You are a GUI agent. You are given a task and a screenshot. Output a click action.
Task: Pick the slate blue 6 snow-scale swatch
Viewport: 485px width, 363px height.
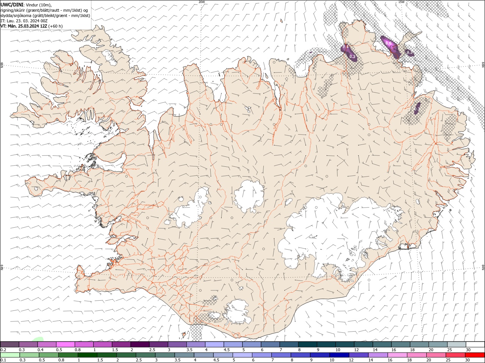(271, 344)
